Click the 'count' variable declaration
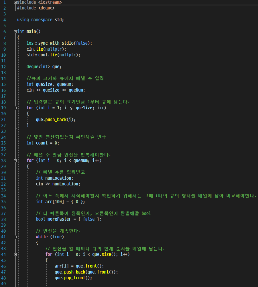 (42, 143)
